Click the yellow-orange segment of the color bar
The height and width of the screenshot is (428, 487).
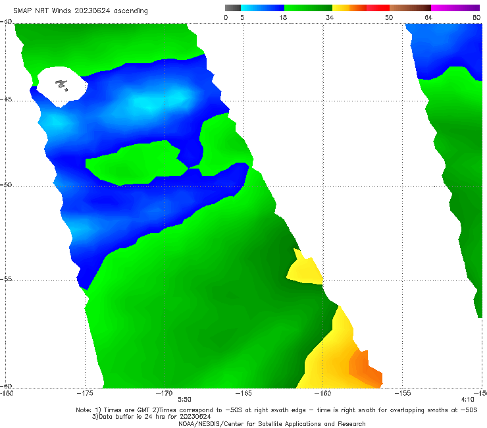[349, 8]
